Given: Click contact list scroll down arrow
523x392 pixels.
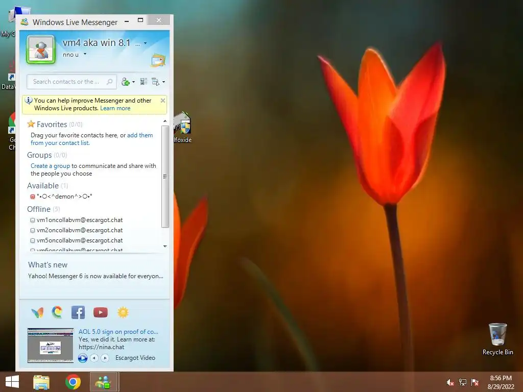Looking at the screenshot, I should point(165,247).
